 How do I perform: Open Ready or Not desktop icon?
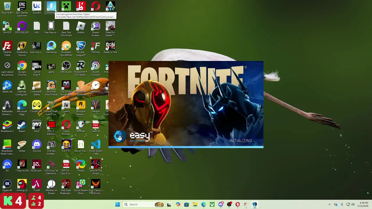tap(110, 47)
